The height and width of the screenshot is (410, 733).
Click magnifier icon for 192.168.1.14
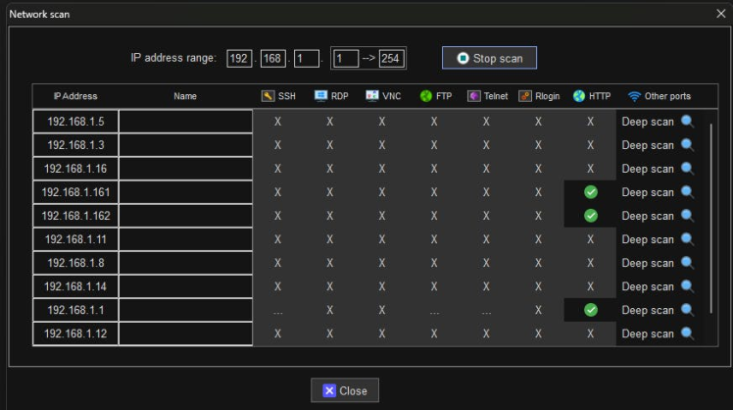pyautogui.click(x=687, y=286)
